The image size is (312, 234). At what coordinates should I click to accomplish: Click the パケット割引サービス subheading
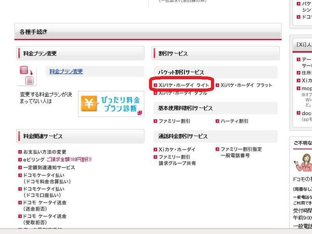click(216, 72)
